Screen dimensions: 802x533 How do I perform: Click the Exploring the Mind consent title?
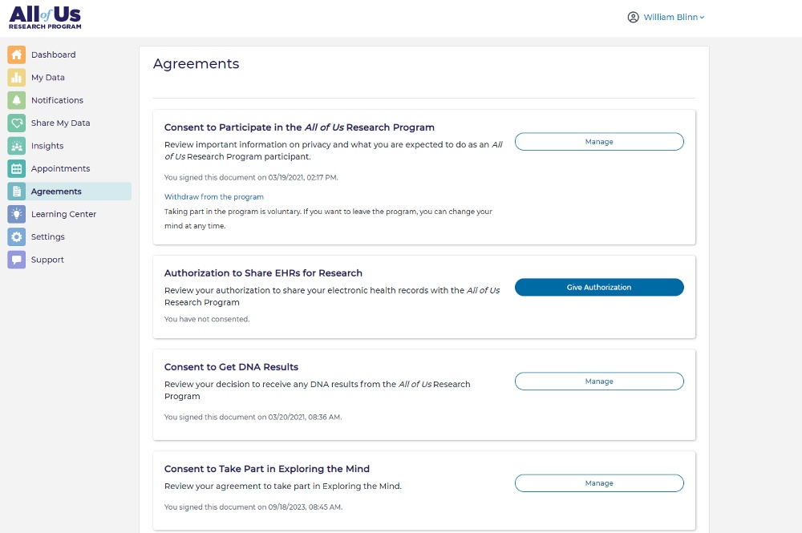pos(267,469)
